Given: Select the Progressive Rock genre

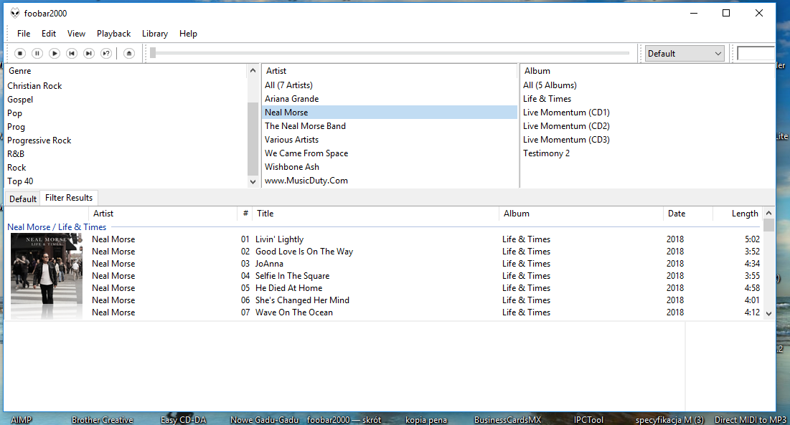Looking at the screenshot, I should (x=126, y=140).
